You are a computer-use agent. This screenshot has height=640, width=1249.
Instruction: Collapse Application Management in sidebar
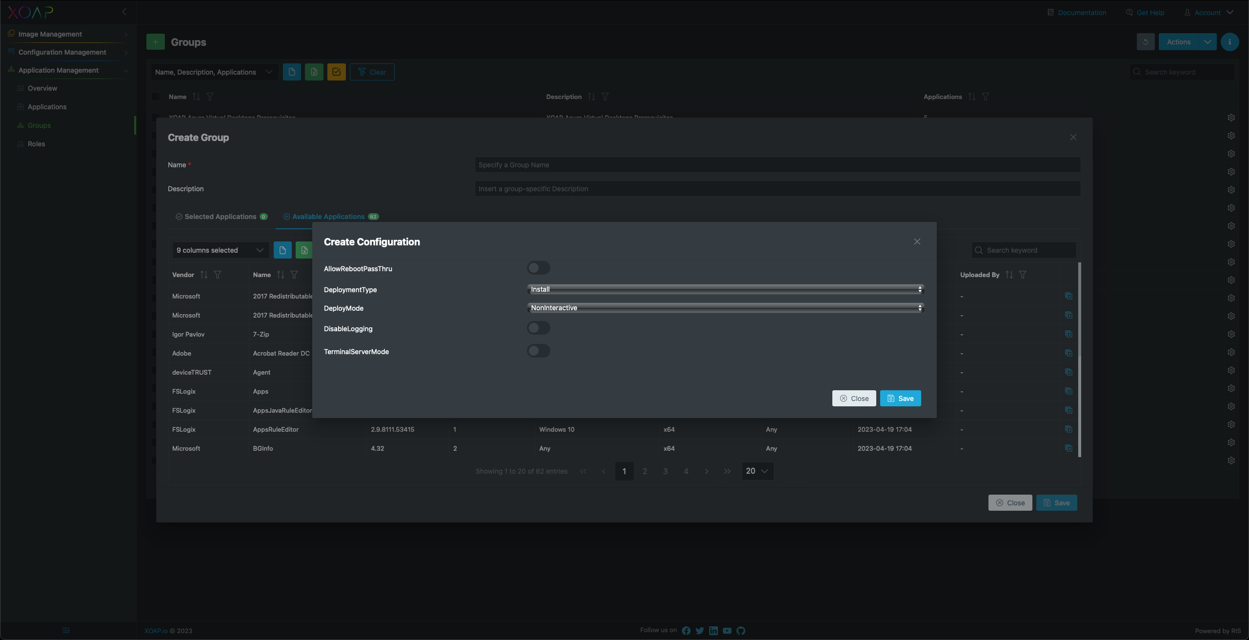click(x=68, y=70)
